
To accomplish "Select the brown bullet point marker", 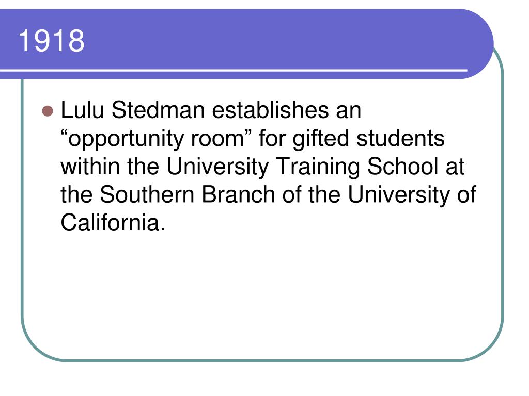I will click(x=48, y=111).
